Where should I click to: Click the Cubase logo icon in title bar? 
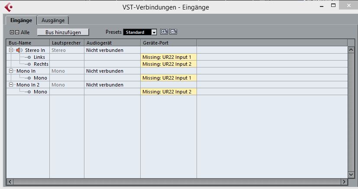(9, 7)
